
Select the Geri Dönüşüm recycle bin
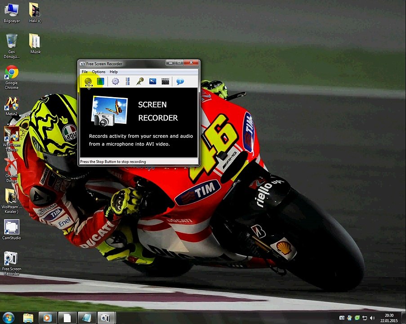12,46
